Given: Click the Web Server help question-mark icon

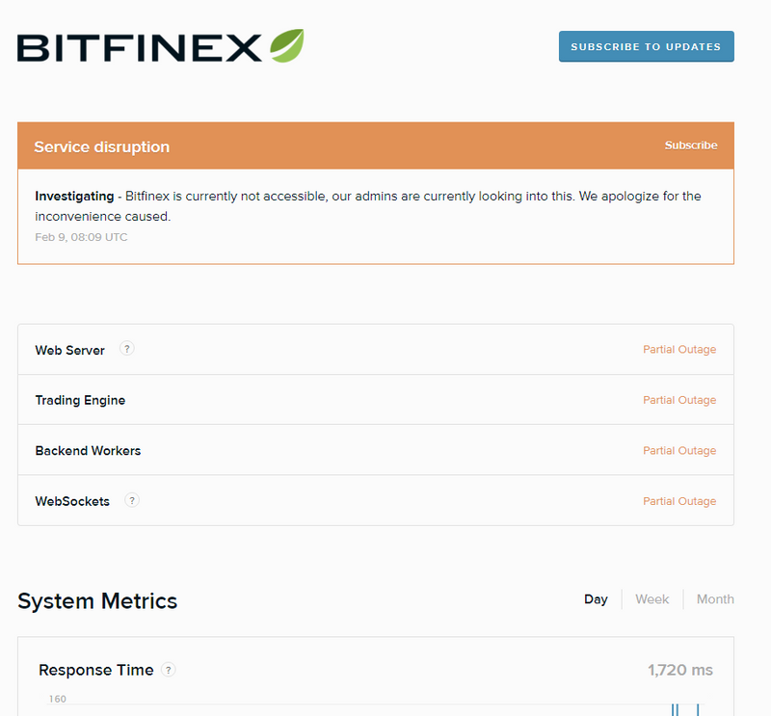Looking at the screenshot, I should click(x=127, y=349).
